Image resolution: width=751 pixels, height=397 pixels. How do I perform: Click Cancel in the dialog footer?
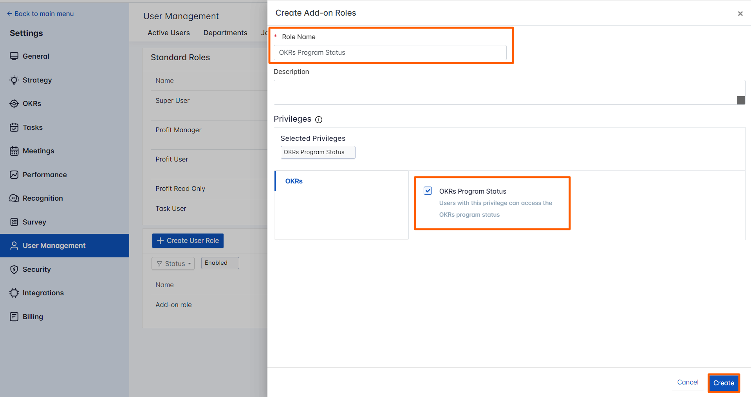(x=688, y=382)
